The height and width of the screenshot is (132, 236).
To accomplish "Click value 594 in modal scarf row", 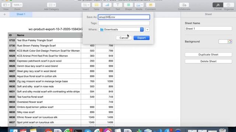I will 88,91.
